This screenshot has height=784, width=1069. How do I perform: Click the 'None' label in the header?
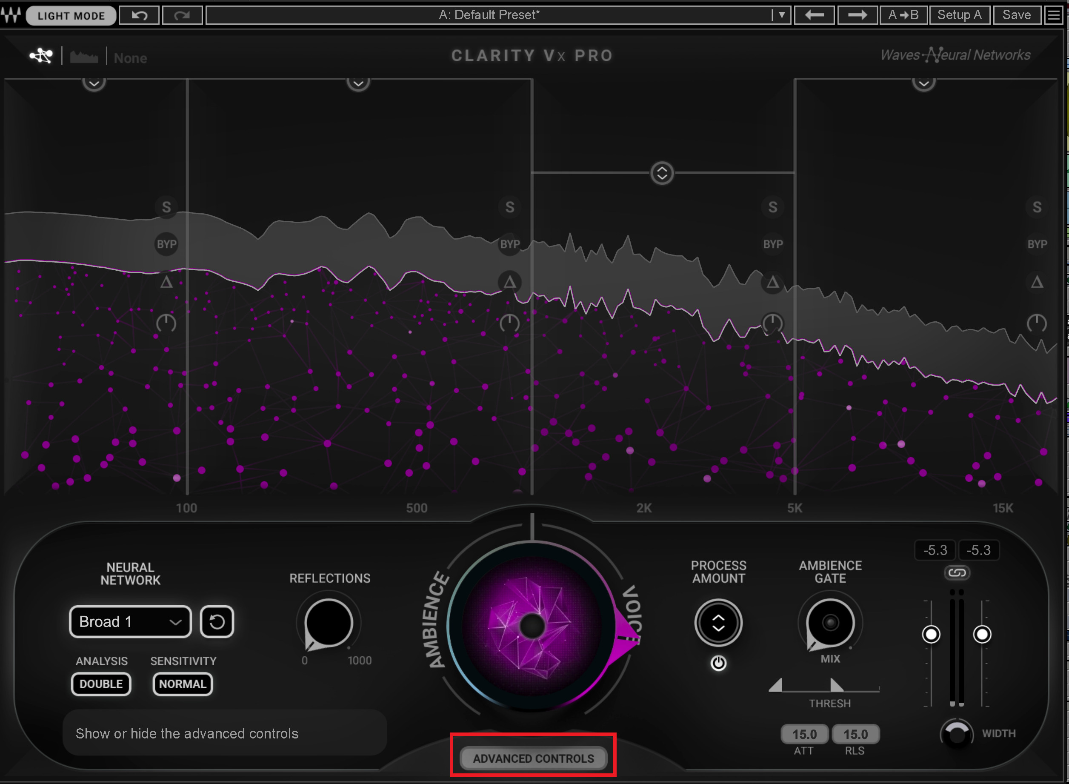131,58
